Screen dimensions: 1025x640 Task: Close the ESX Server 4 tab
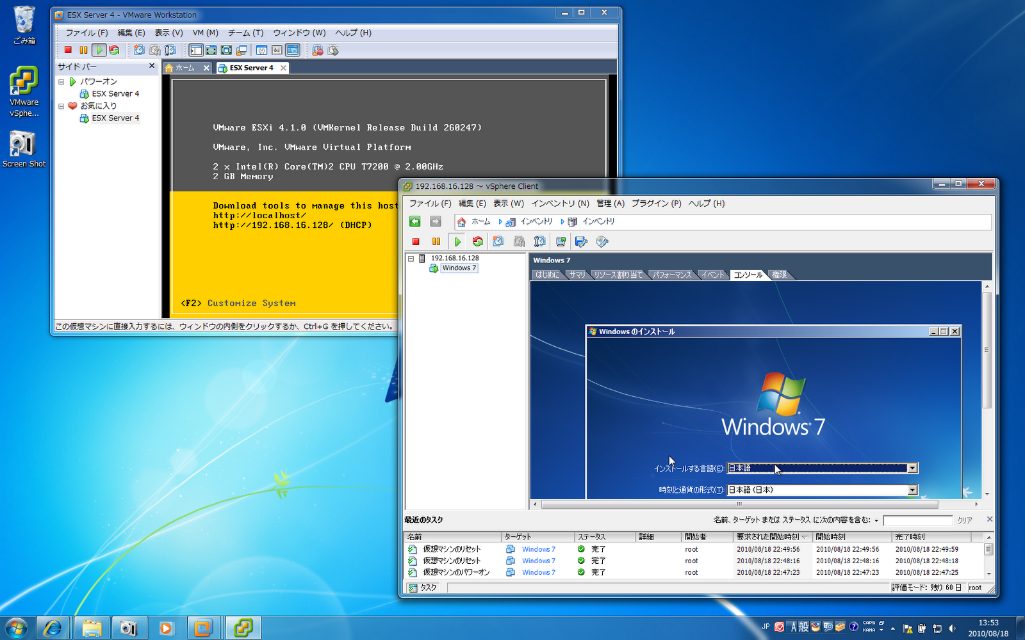(283, 68)
